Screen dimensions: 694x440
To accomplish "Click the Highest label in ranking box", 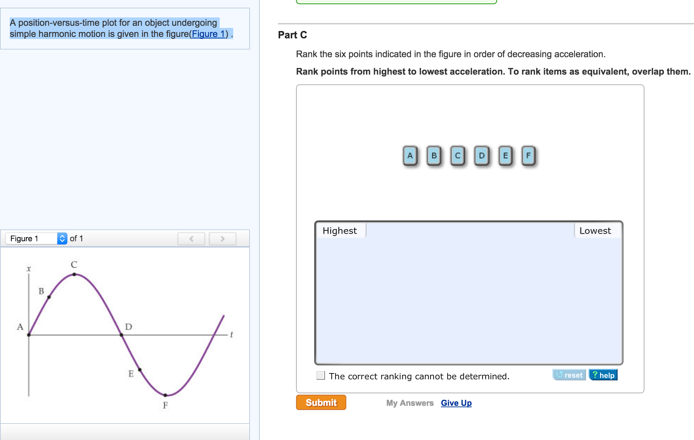I will click(339, 231).
